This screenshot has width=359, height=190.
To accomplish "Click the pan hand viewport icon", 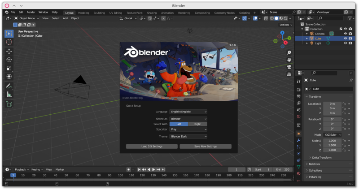I will [289, 60].
